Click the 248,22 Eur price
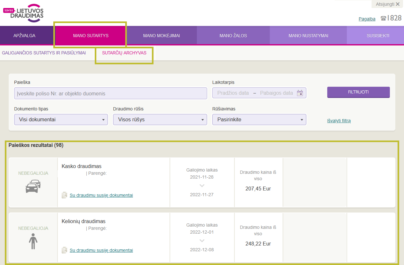This screenshot has width=404, height=265. pyautogui.click(x=258, y=244)
